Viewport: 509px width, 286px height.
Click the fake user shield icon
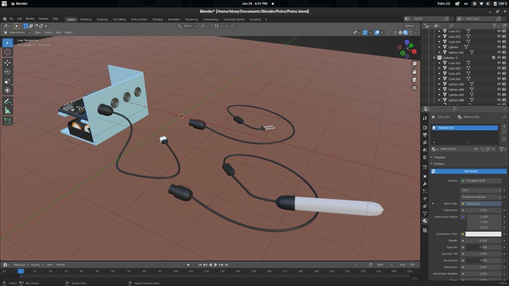pyautogui.click(x=482, y=149)
